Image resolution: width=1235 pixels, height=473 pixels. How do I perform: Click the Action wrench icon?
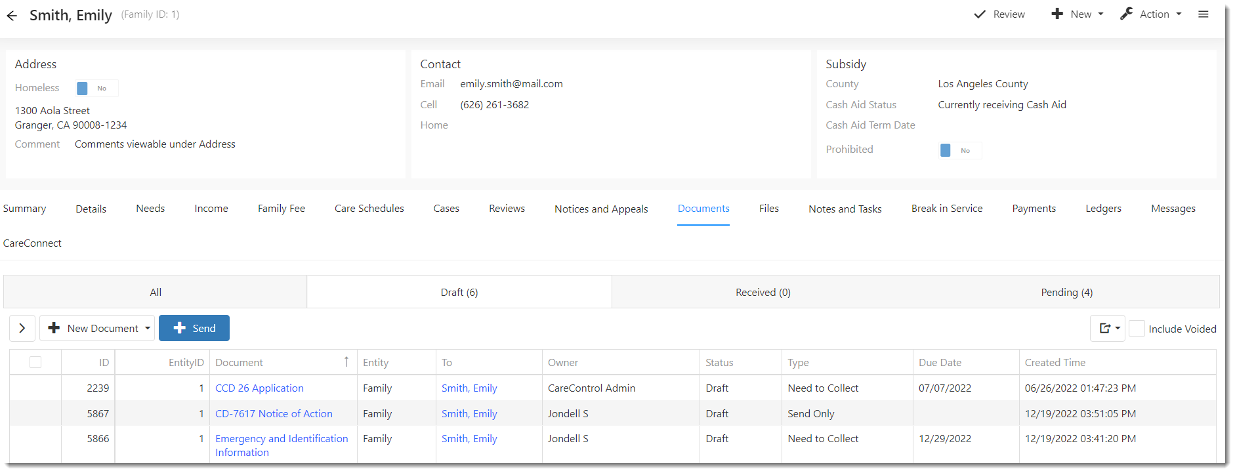click(x=1127, y=14)
